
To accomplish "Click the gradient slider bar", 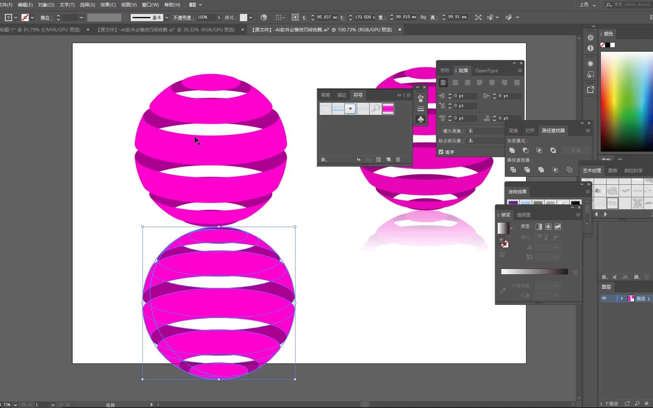I will click(534, 272).
